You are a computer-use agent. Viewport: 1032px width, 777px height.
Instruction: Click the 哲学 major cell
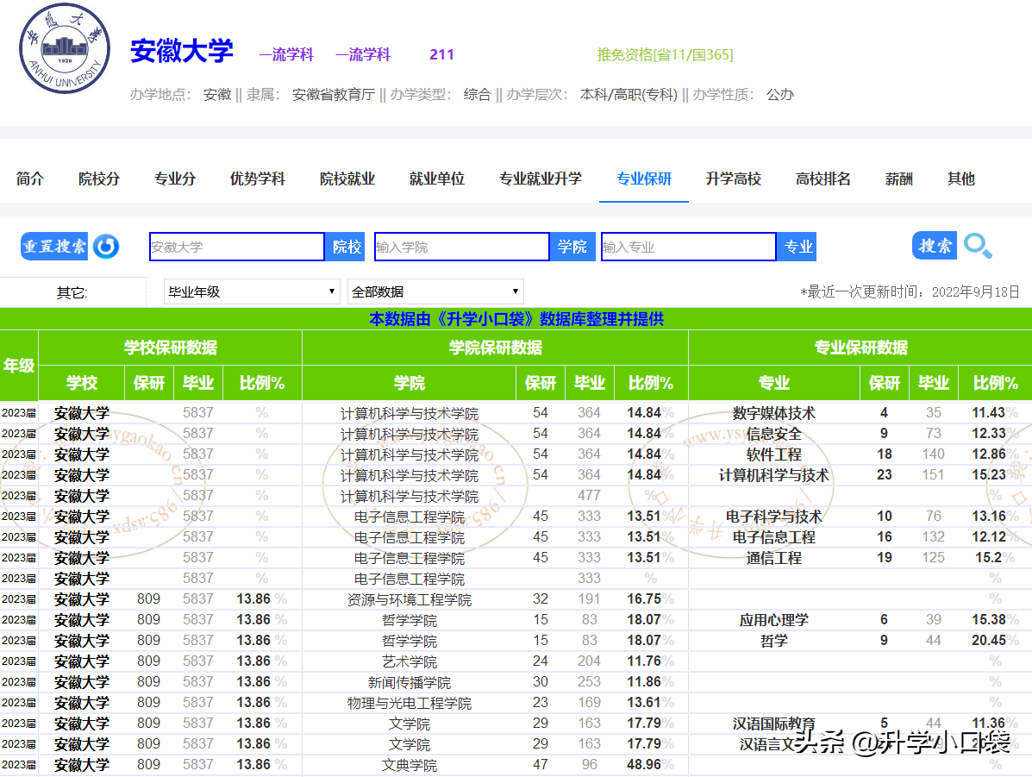tap(773, 641)
